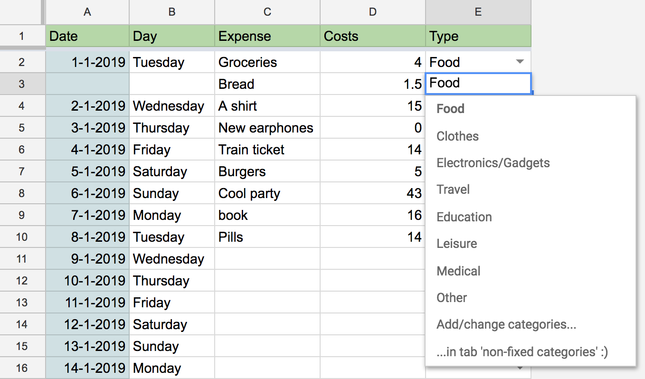Click column D header
The height and width of the screenshot is (379, 645).
click(373, 12)
